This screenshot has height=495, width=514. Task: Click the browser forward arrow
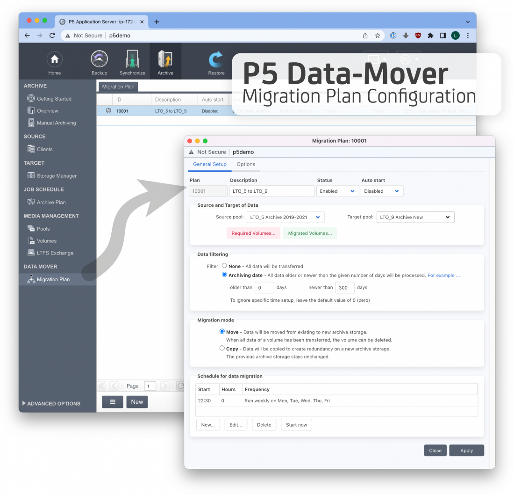(40, 36)
